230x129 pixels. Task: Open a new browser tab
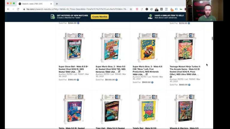[x=57, y=4]
